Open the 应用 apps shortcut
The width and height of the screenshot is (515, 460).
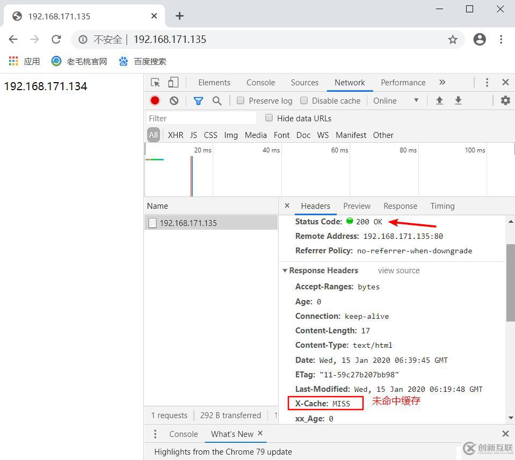(x=24, y=61)
